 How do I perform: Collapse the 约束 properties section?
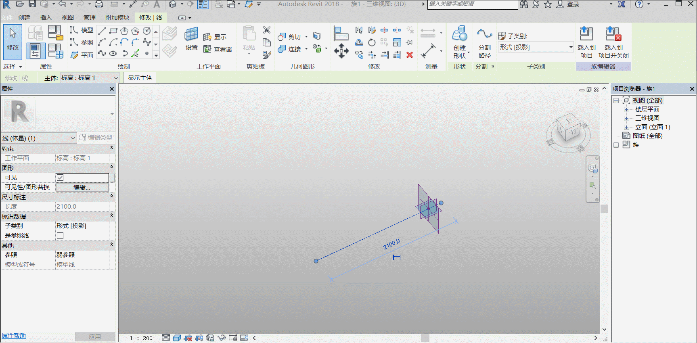tap(111, 148)
